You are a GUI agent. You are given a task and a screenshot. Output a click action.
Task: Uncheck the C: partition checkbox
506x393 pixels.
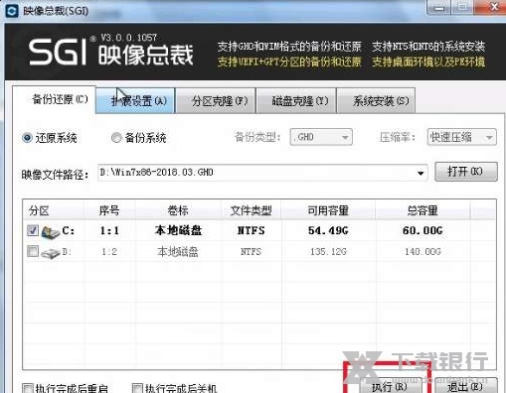point(33,230)
